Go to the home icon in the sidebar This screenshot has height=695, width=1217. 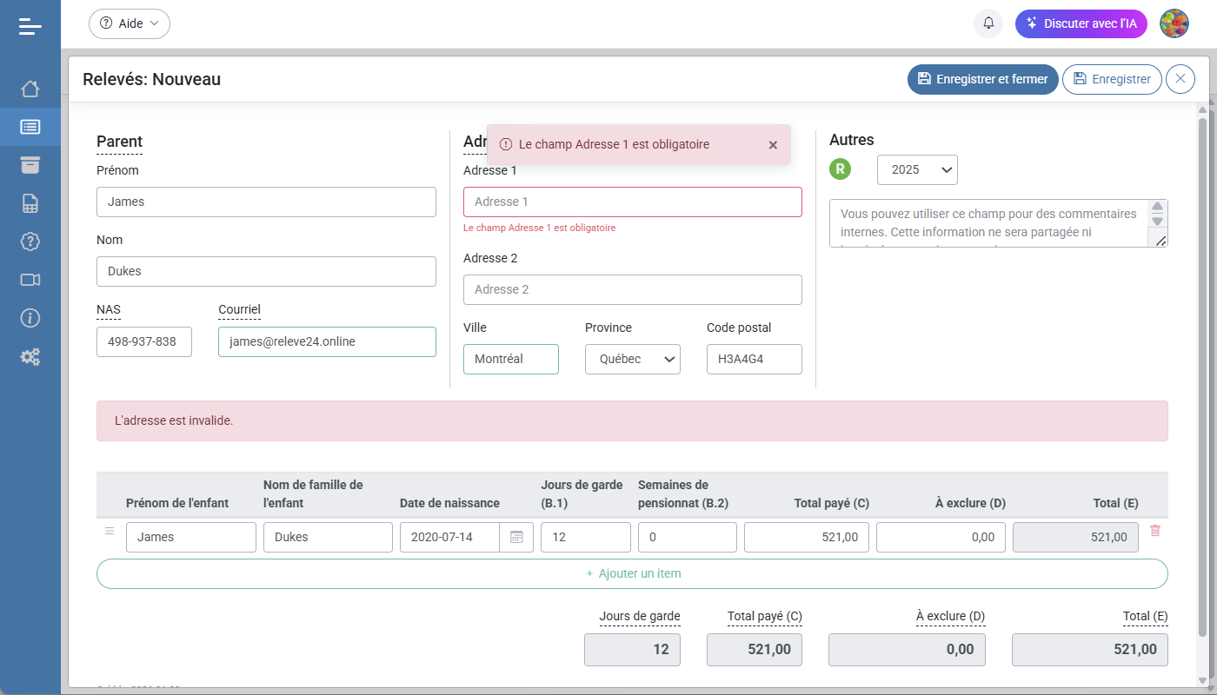(x=30, y=89)
